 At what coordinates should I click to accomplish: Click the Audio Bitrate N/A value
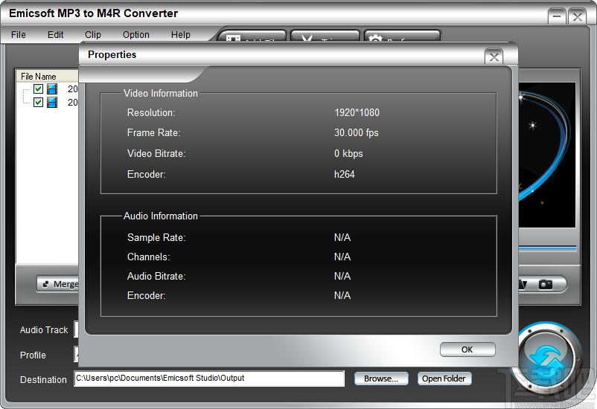[342, 276]
